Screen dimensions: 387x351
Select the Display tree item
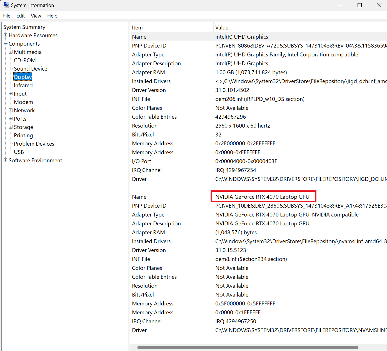coord(23,77)
